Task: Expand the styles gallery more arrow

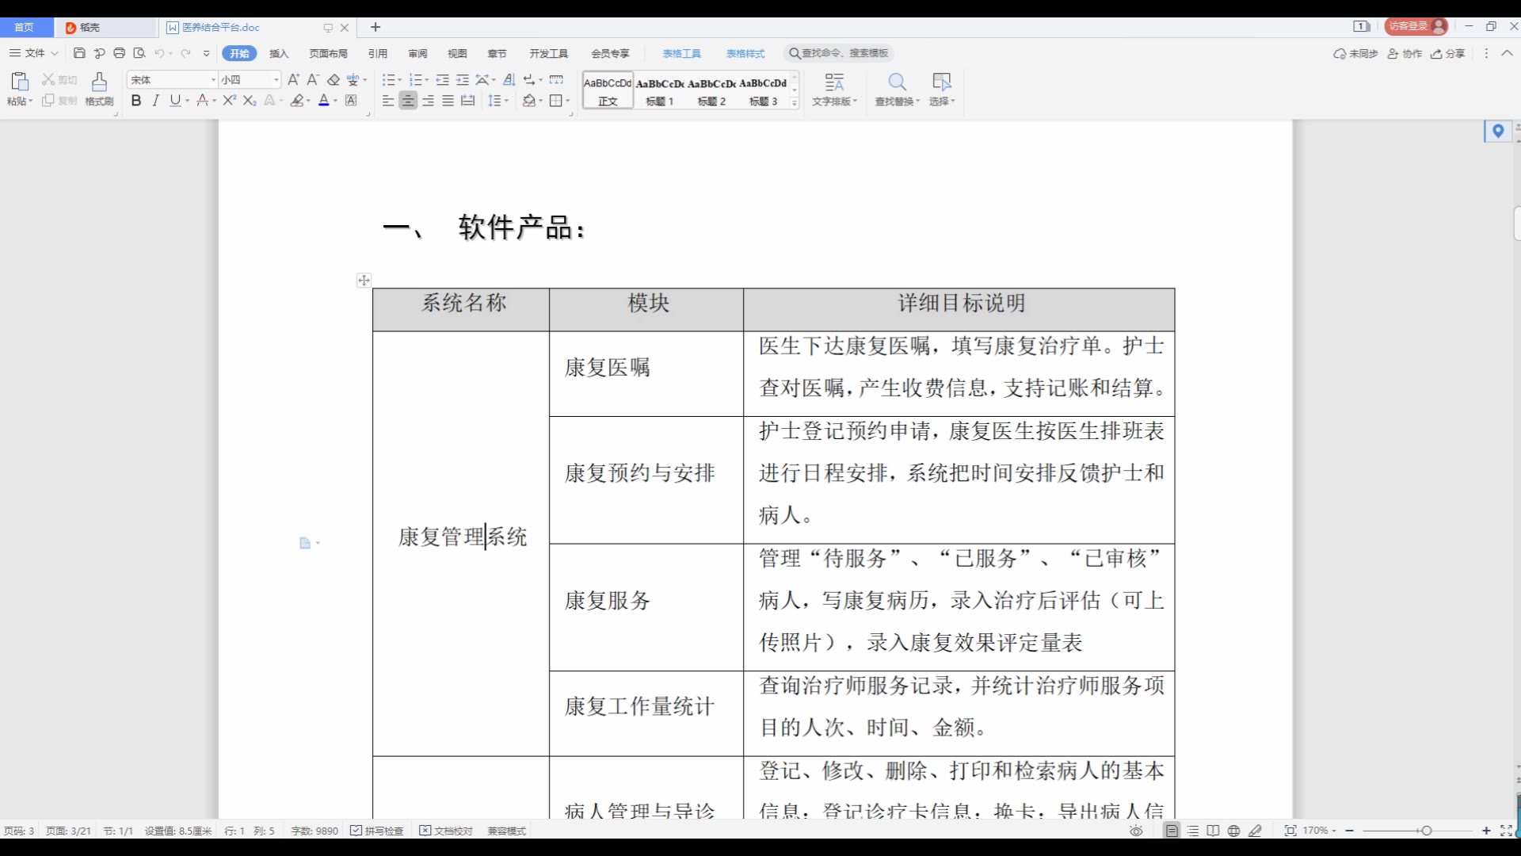Action: pyautogui.click(x=795, y=103)
